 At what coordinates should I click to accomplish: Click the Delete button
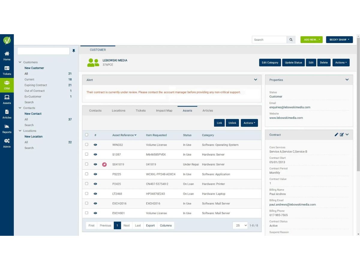pyautogui.click(x=324, y=62)
